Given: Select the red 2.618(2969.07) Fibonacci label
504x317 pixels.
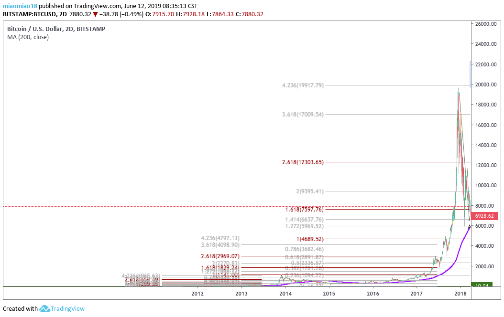Looking at the screenshot, I should [x=220, y=257].
